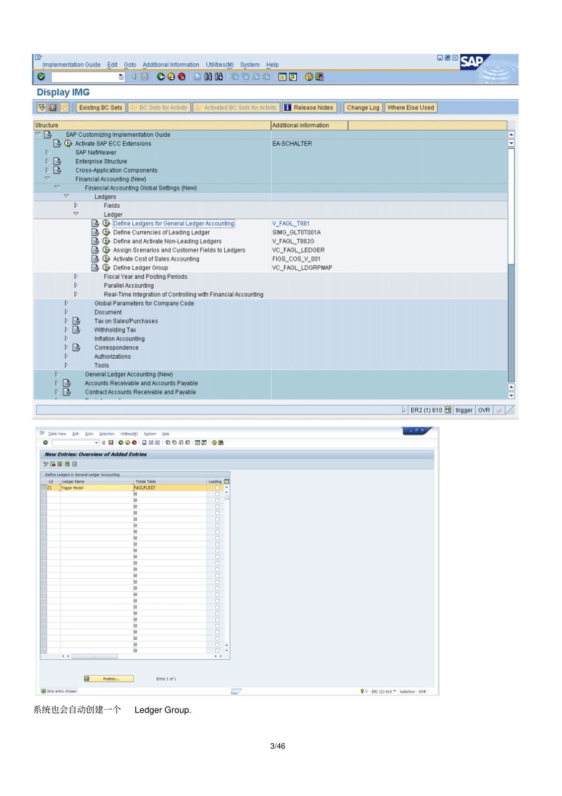The width and height of the screenshot is (562, 796).
Task: Click the Existing BC Sets button
Action: click(101, 108)
